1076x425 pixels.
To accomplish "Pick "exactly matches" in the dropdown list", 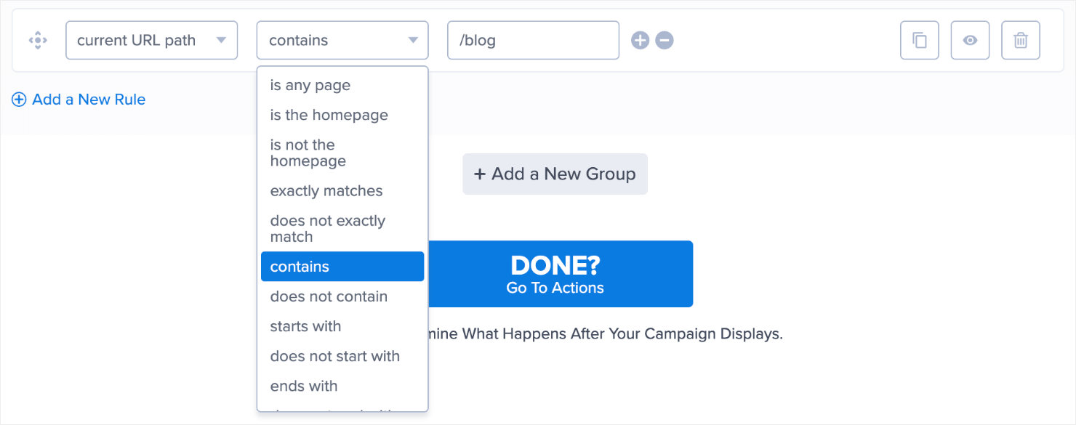I will (326, 191).
